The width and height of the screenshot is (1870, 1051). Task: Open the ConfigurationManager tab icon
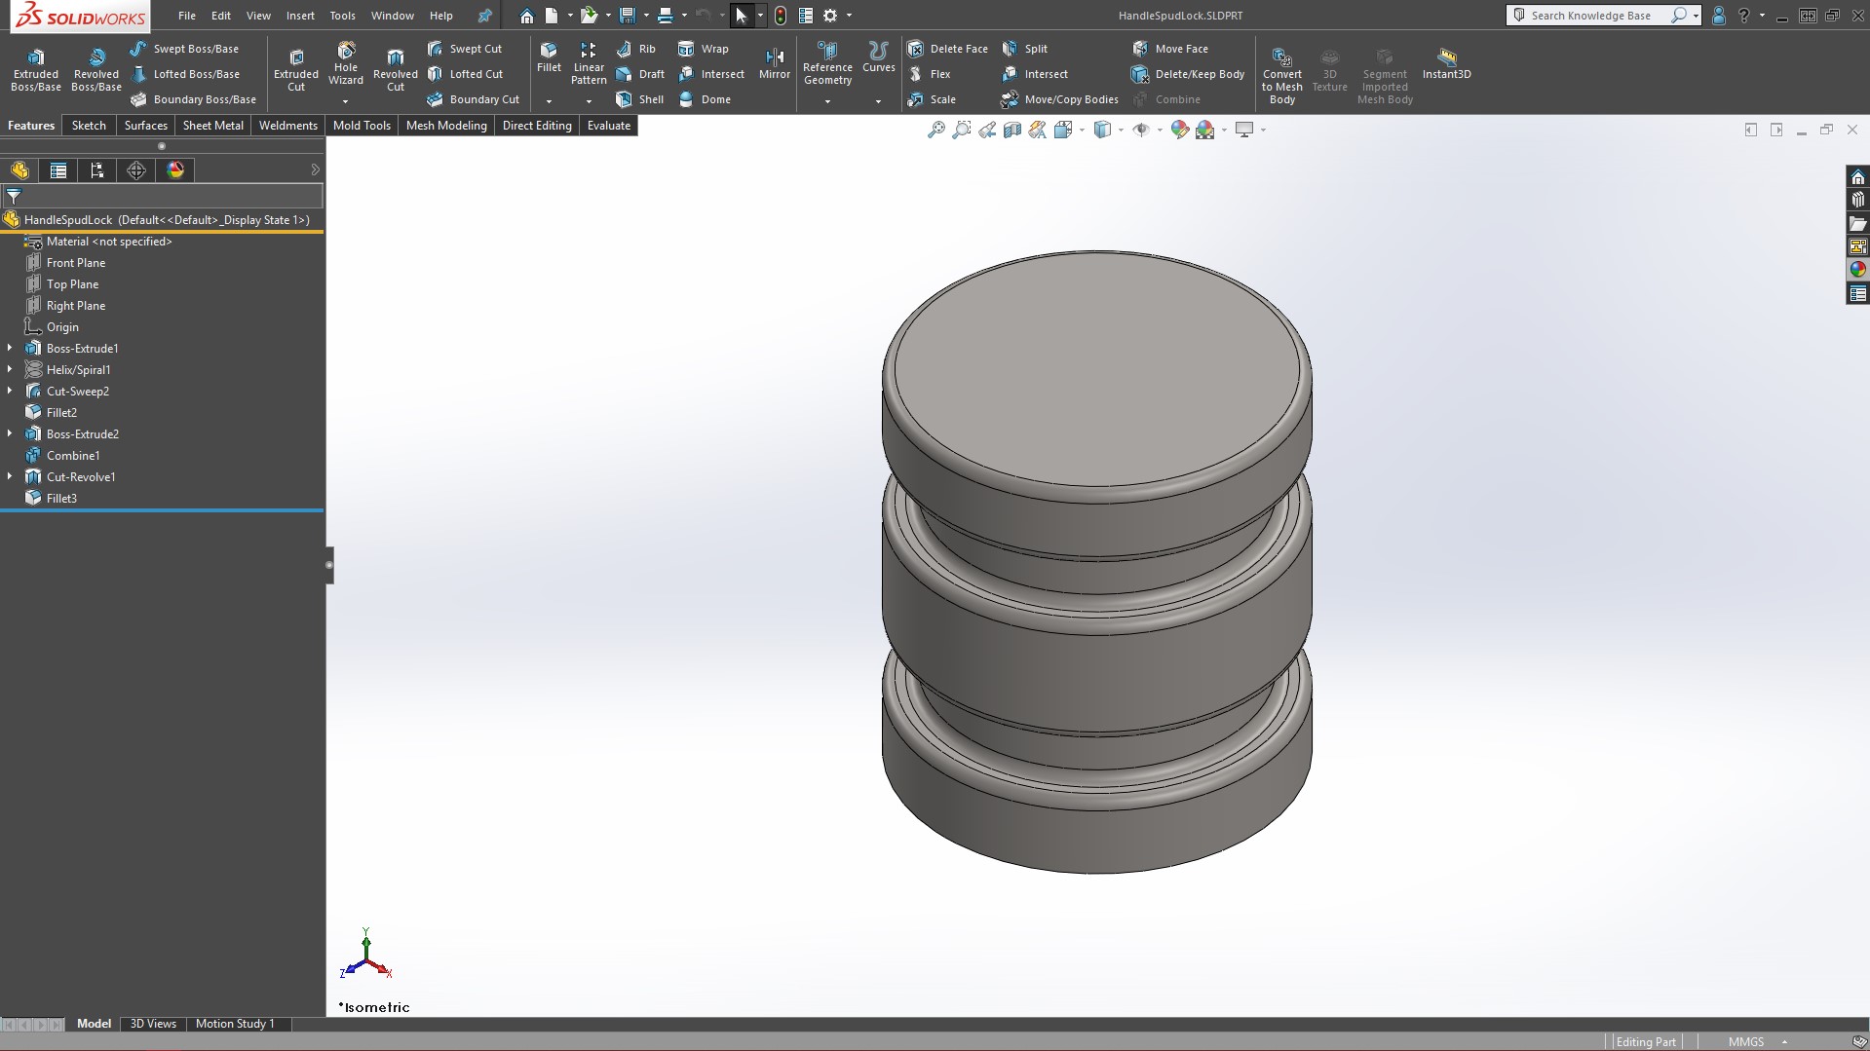point(97,170)
